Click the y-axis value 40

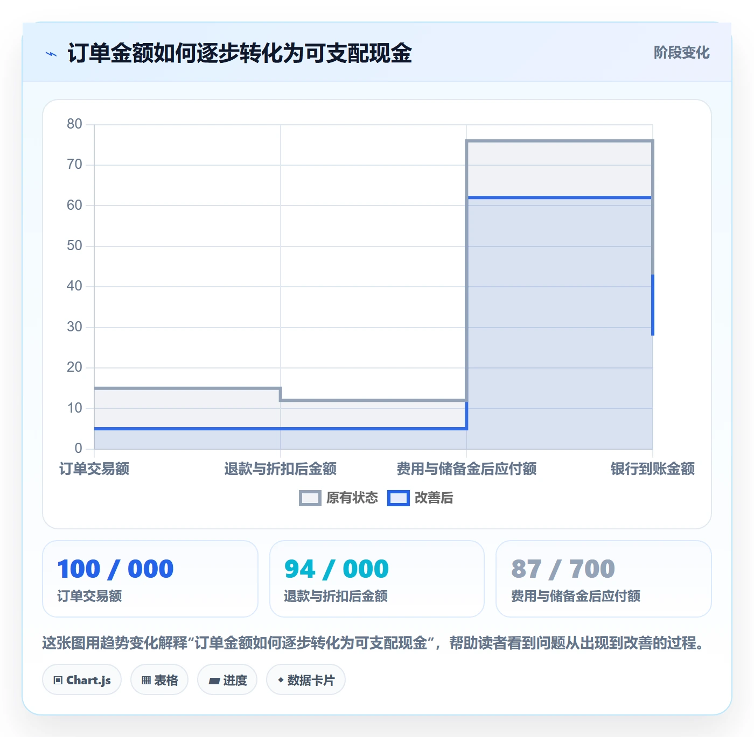74,286
